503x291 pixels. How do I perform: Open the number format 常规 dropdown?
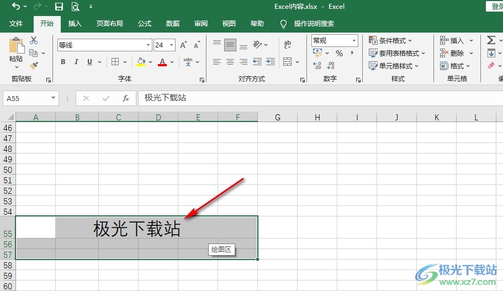(x=354, y=40)
